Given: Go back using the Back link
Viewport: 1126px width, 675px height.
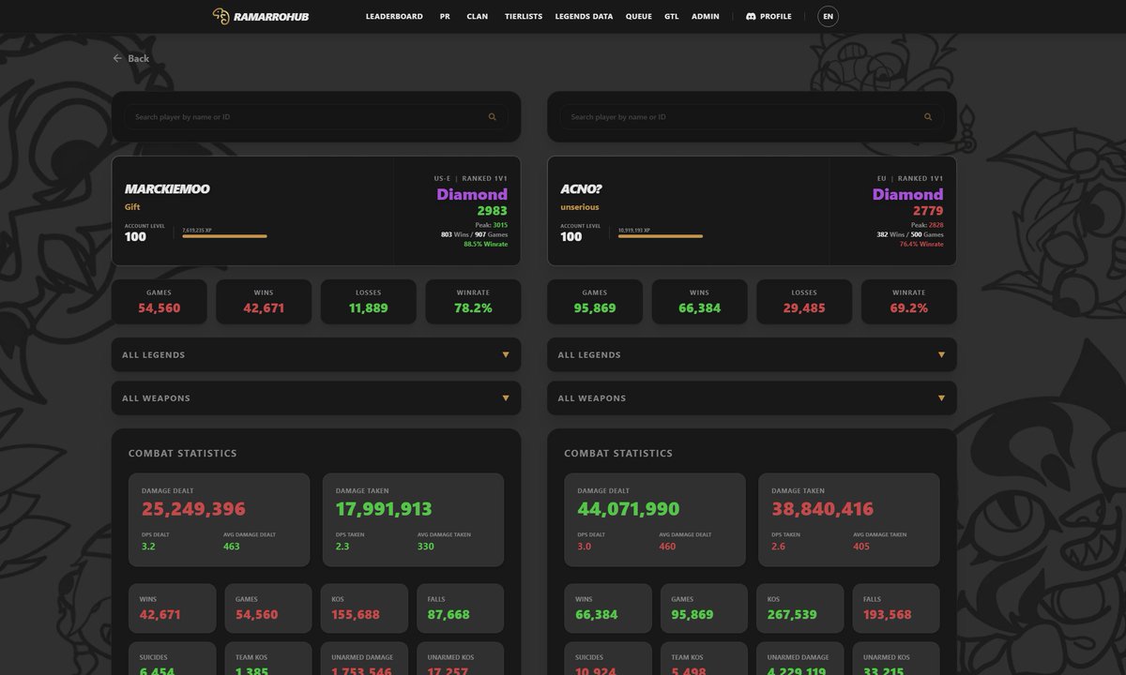Looking at the screenshot, I should click(131, 58).
